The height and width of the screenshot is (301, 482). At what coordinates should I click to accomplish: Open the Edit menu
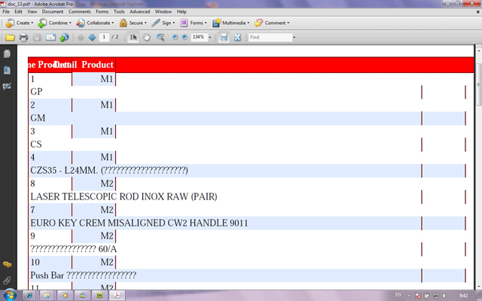tap(18, 12)
